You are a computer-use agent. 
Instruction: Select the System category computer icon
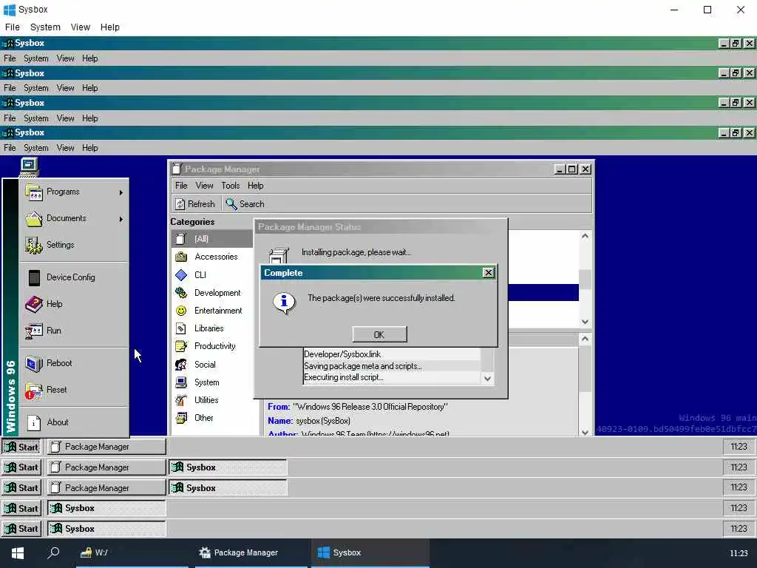coord(181,382)
